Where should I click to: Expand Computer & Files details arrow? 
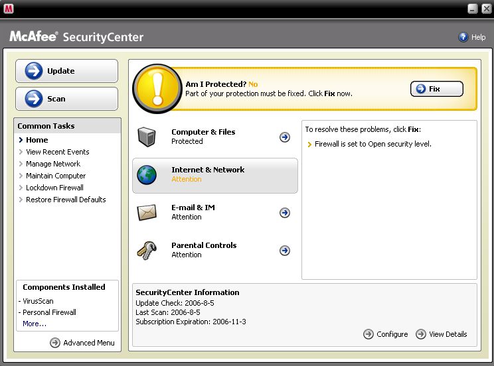285,137
